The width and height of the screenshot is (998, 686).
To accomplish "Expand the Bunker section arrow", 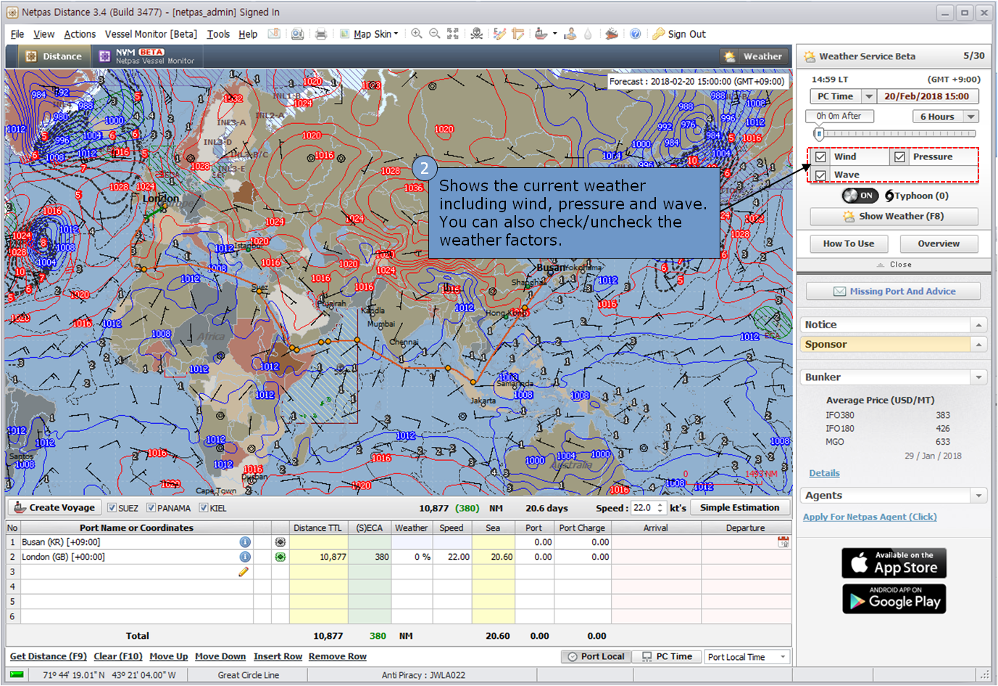I will (978, 377).
